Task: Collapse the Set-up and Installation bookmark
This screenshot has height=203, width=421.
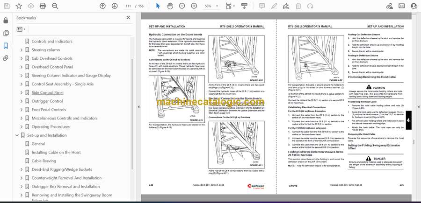Action: point(17,135)
